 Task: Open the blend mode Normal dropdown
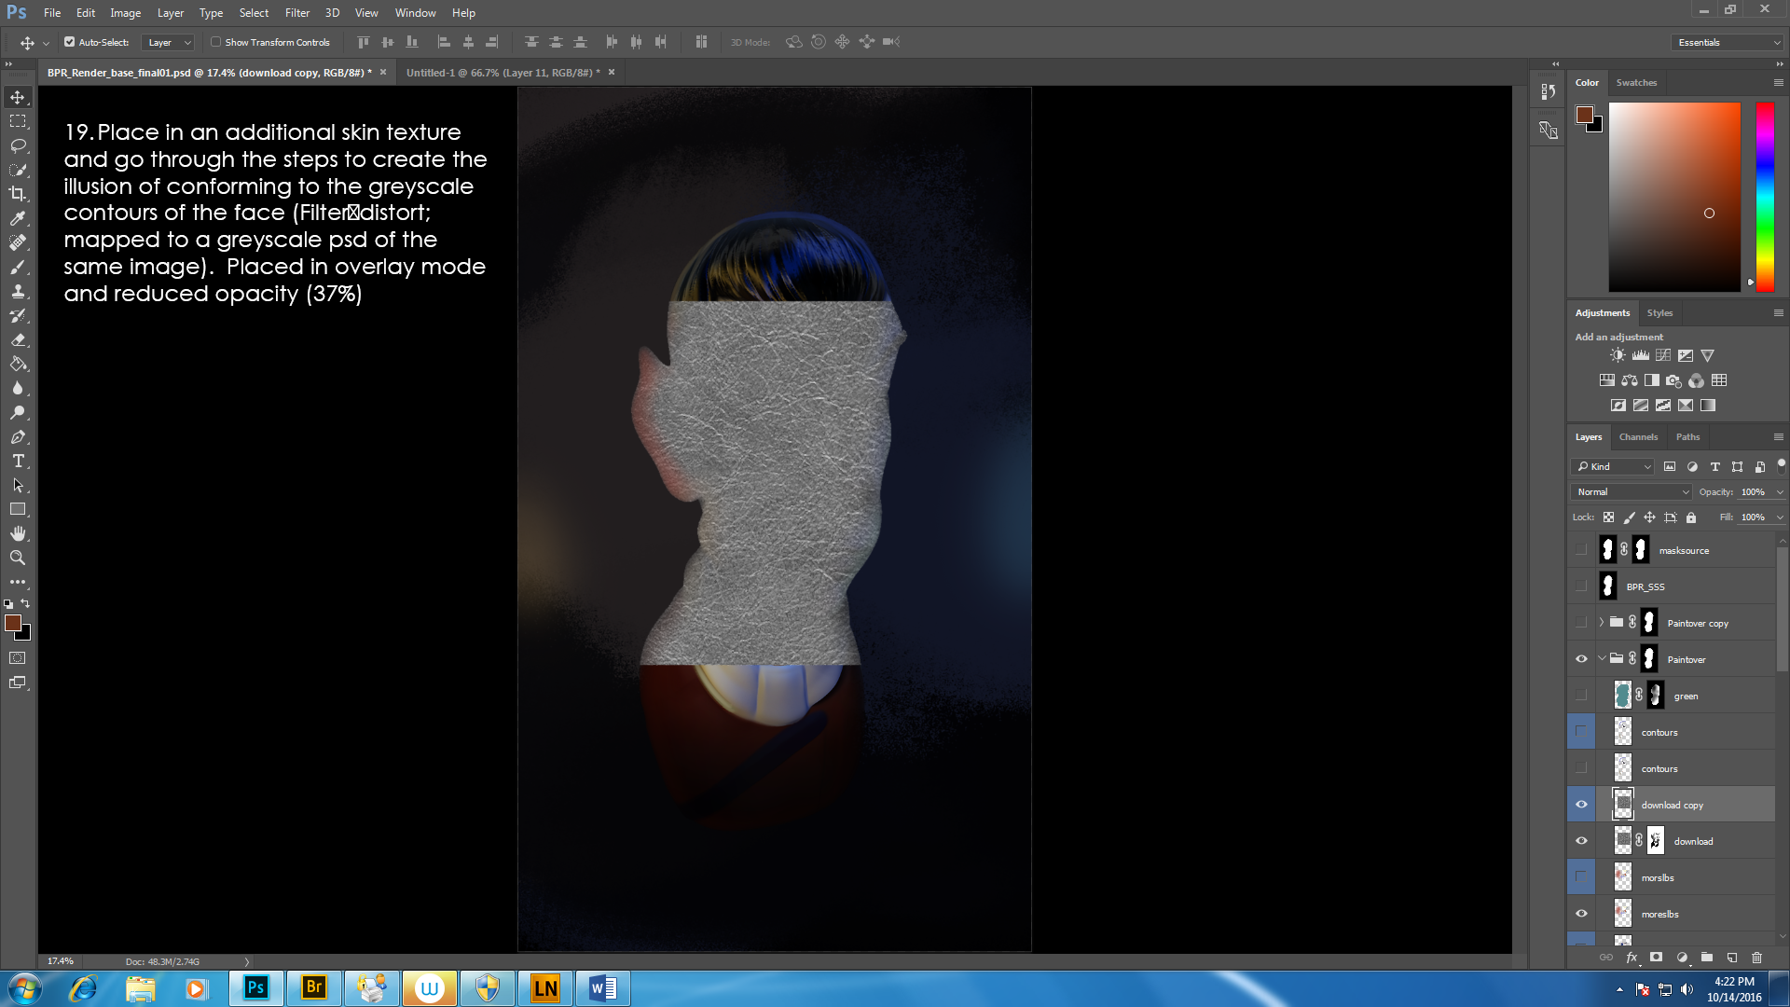(1632, 491)
